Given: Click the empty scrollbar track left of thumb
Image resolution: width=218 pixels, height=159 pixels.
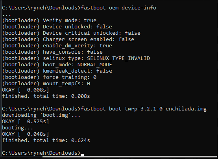Looking at the screenshot, I should [22, 157].
